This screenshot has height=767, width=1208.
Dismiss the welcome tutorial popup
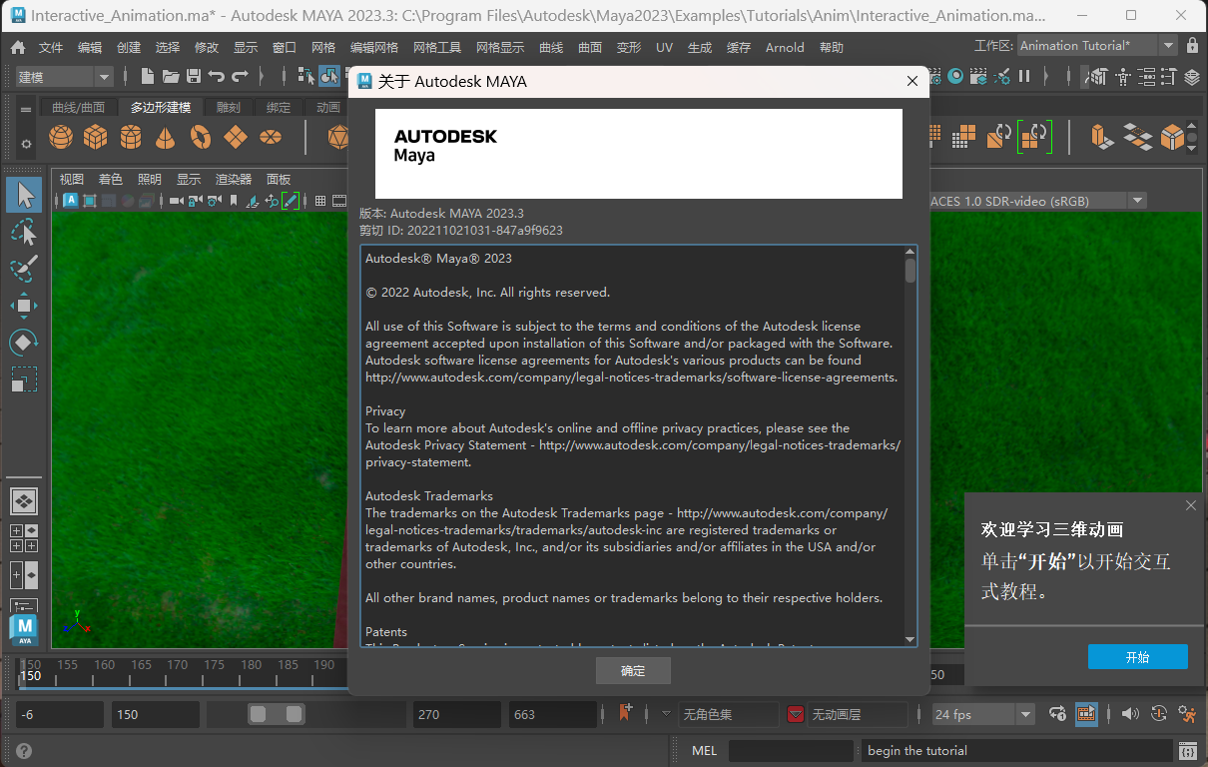click(1190, 505)
